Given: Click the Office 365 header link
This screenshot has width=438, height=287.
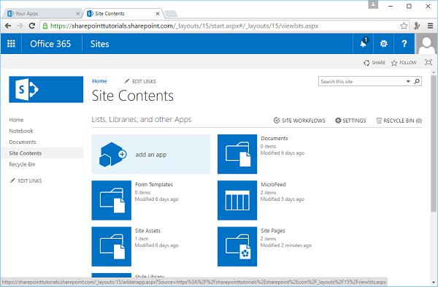Looking at the screenshot, I should tap(50, 44).
